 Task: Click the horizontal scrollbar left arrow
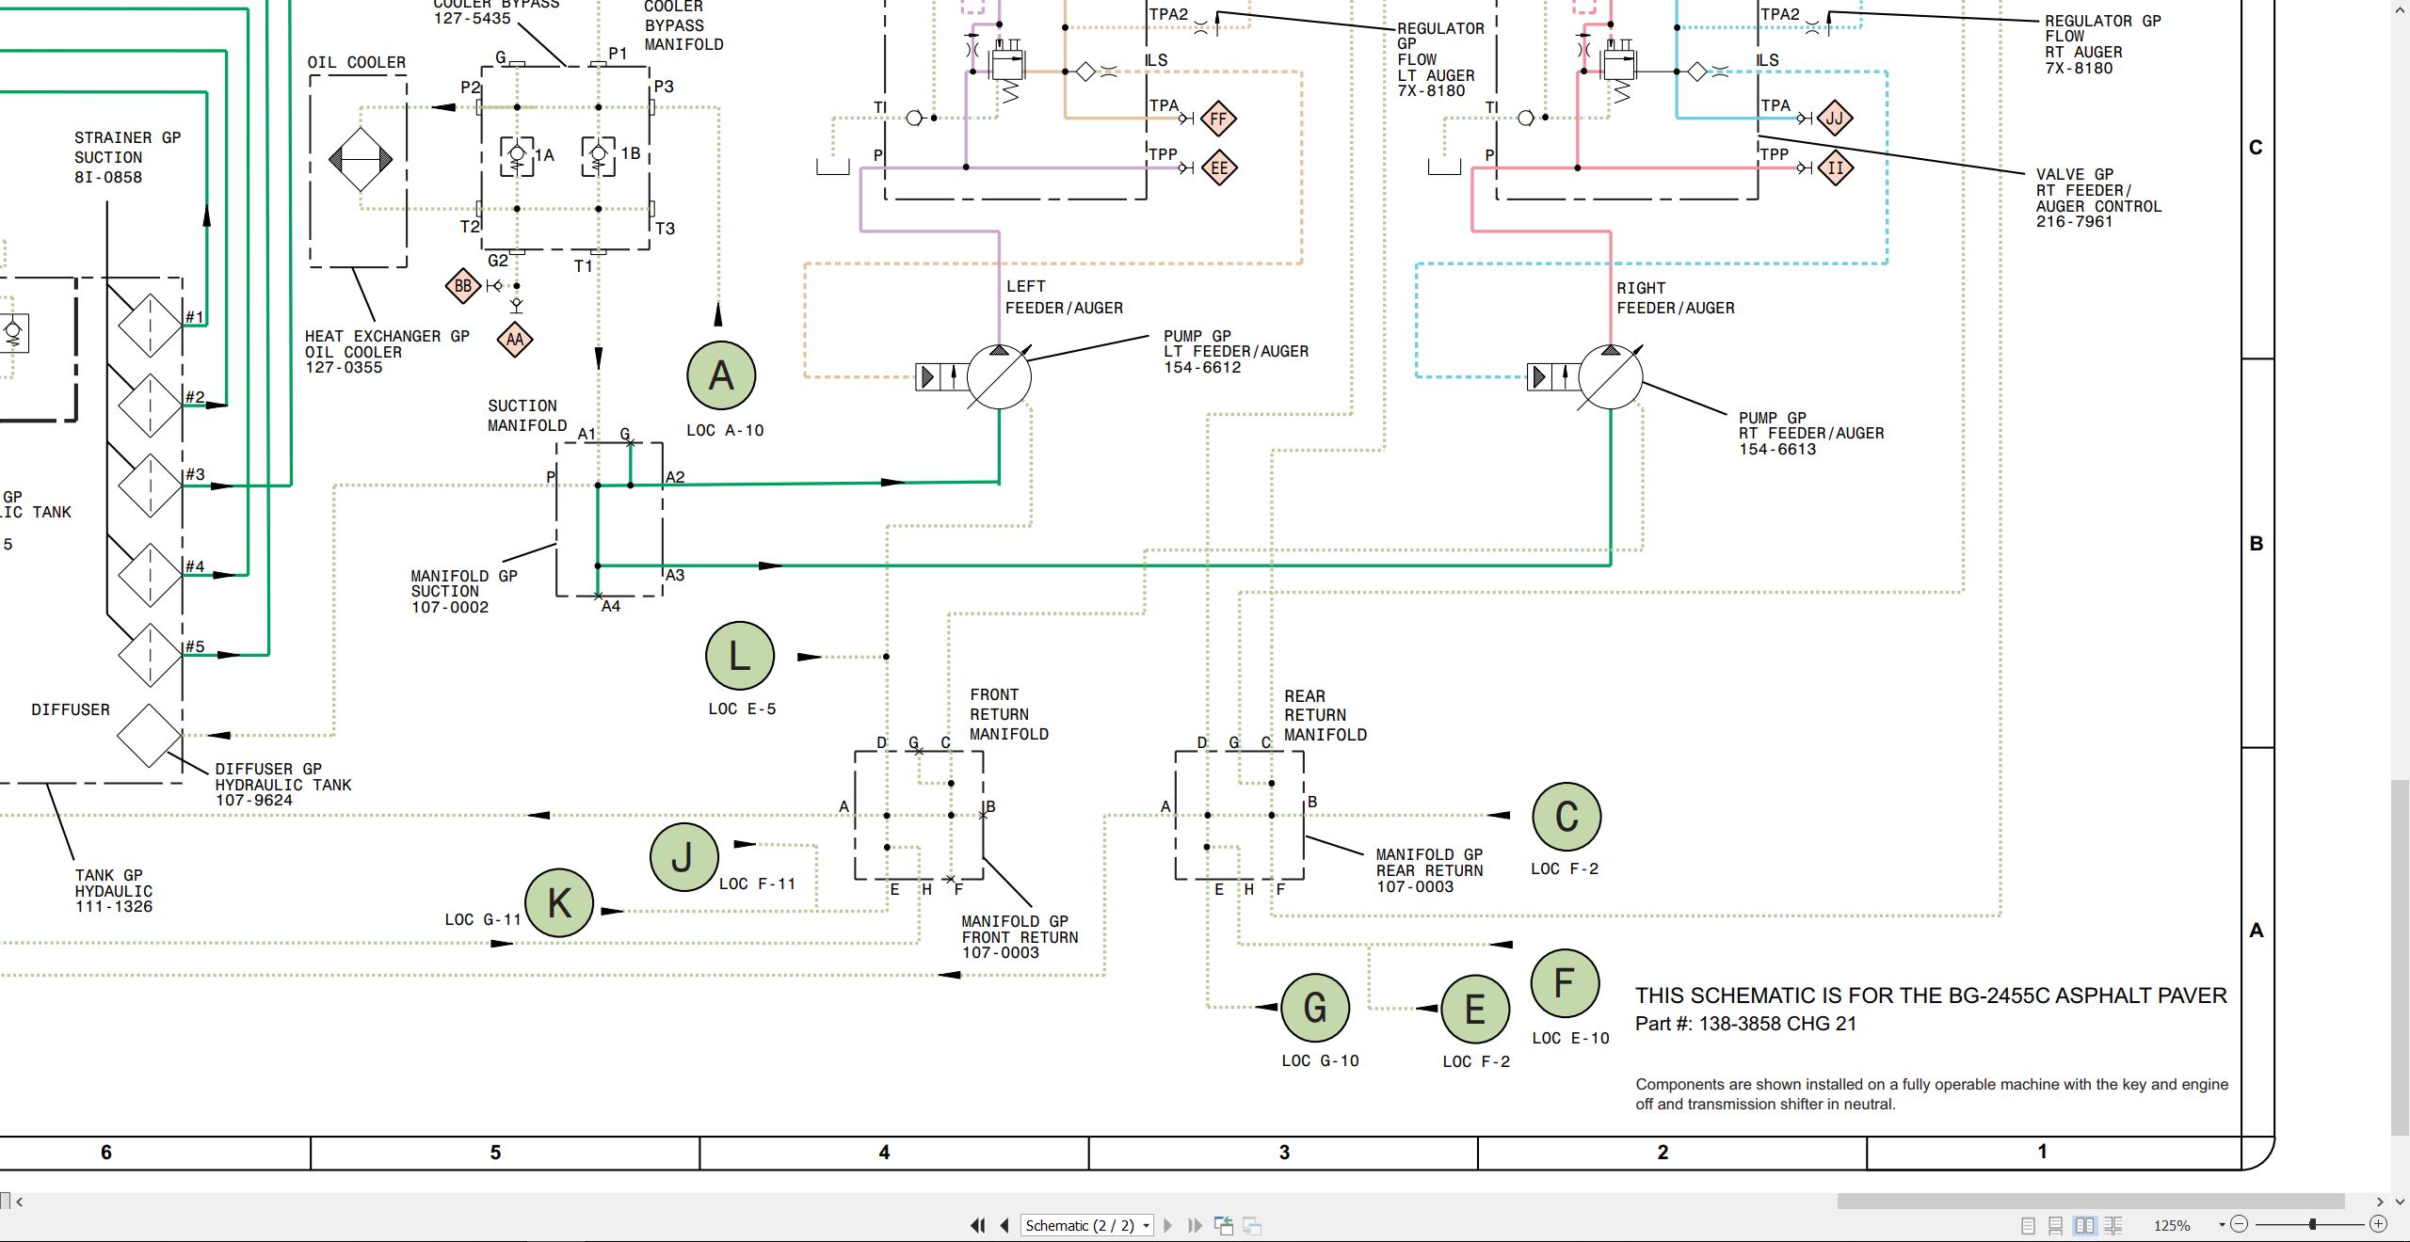[x=19, y=1202]
